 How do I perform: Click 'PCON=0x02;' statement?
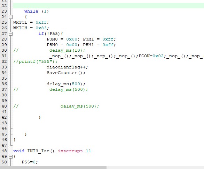(152, 56)
